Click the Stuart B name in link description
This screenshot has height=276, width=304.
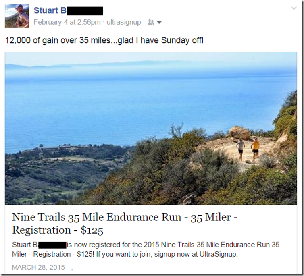point(25,245)
